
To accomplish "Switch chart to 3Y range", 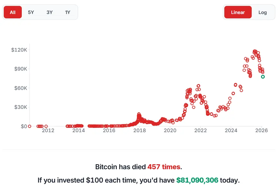I will pyautogui.click(x=49, y=12).
